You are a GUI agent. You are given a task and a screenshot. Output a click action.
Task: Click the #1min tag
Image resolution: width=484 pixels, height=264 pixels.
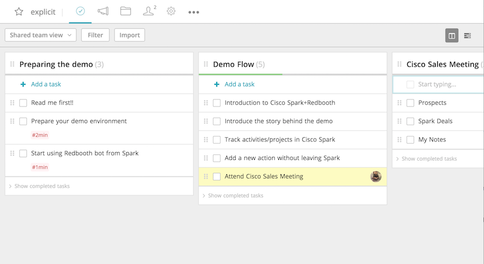pos(40,167)
